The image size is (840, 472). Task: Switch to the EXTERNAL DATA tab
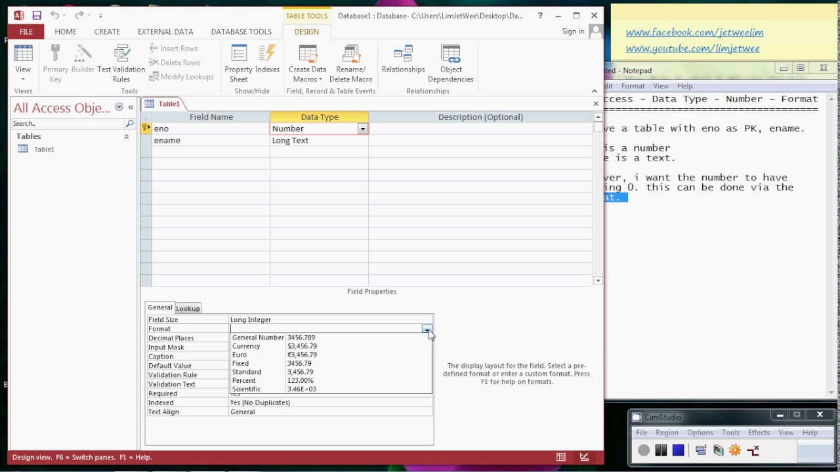(x=165, y=31)
